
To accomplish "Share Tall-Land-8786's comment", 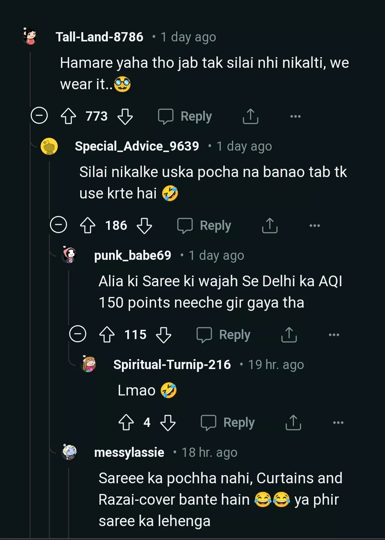I will point(250,116).
